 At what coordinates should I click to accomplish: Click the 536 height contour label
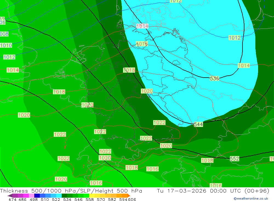point(215,78)
